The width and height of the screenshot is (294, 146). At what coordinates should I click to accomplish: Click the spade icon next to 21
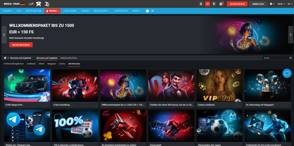[x=148, y=11]
